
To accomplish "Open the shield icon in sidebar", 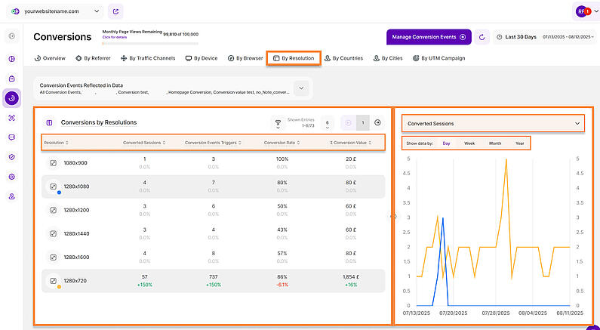I will 12,157.
